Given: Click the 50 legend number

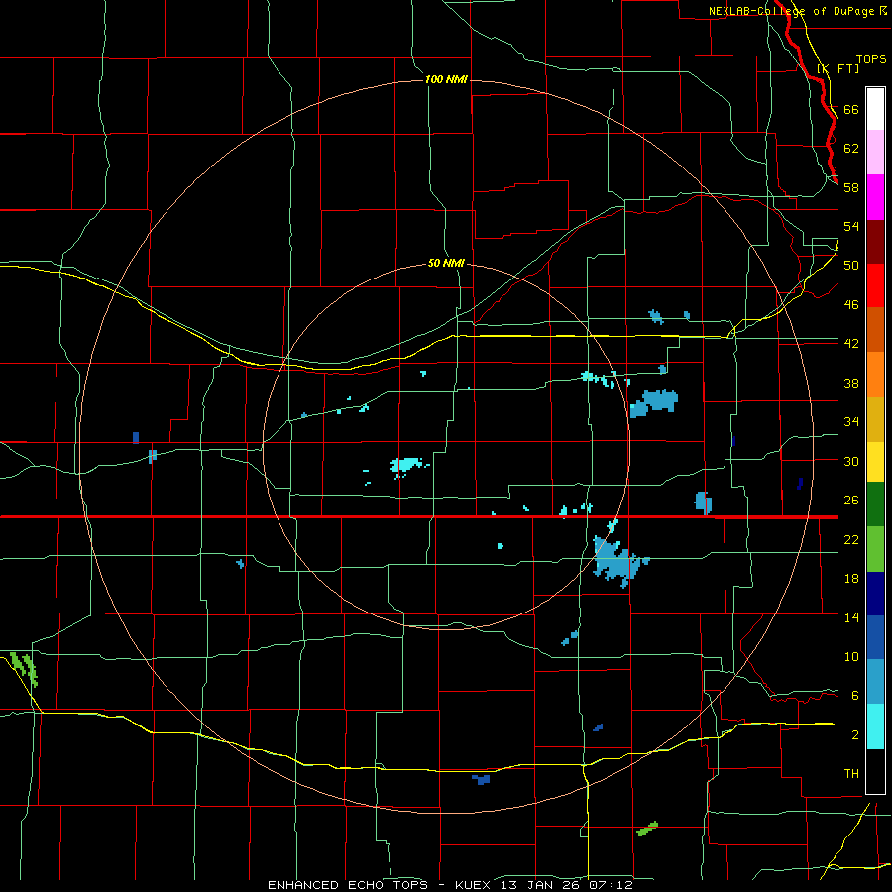Looking at the screenshot, I should coord(851,266).
